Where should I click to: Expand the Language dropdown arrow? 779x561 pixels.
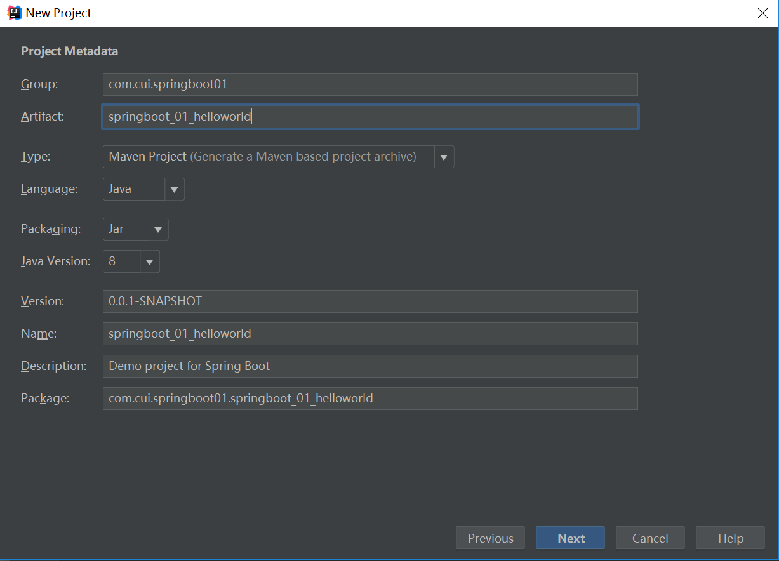click(175, 189)
